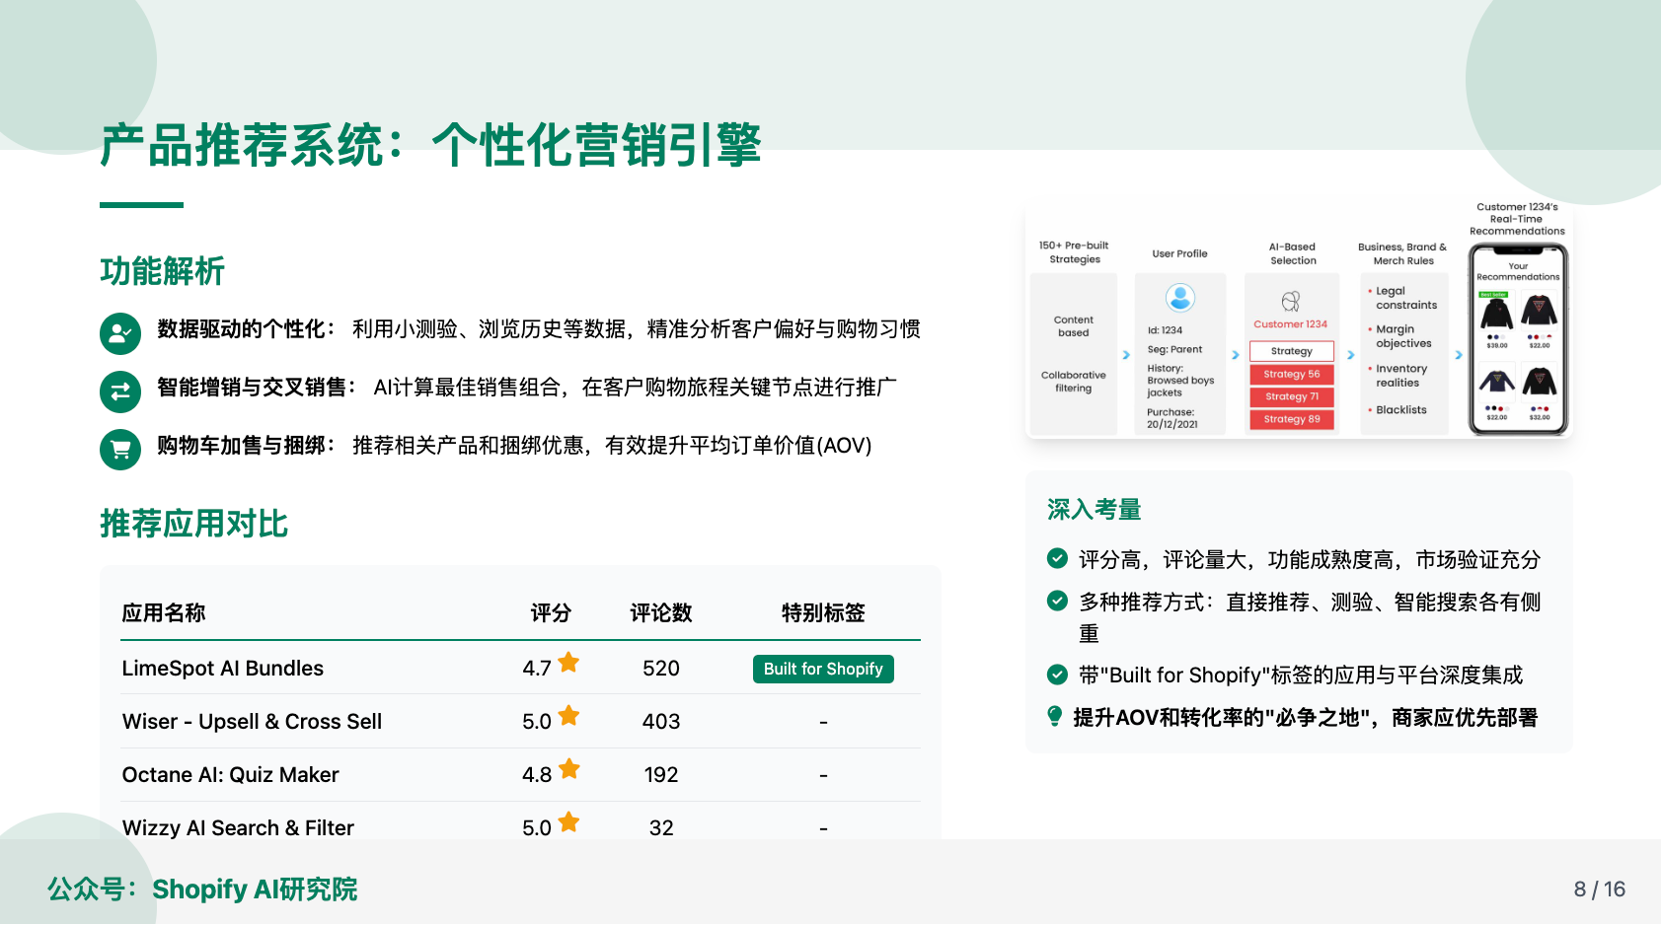Click the 评论数 column header
This screenshot has height=925, width=1662.
click(x=661, y=613)
